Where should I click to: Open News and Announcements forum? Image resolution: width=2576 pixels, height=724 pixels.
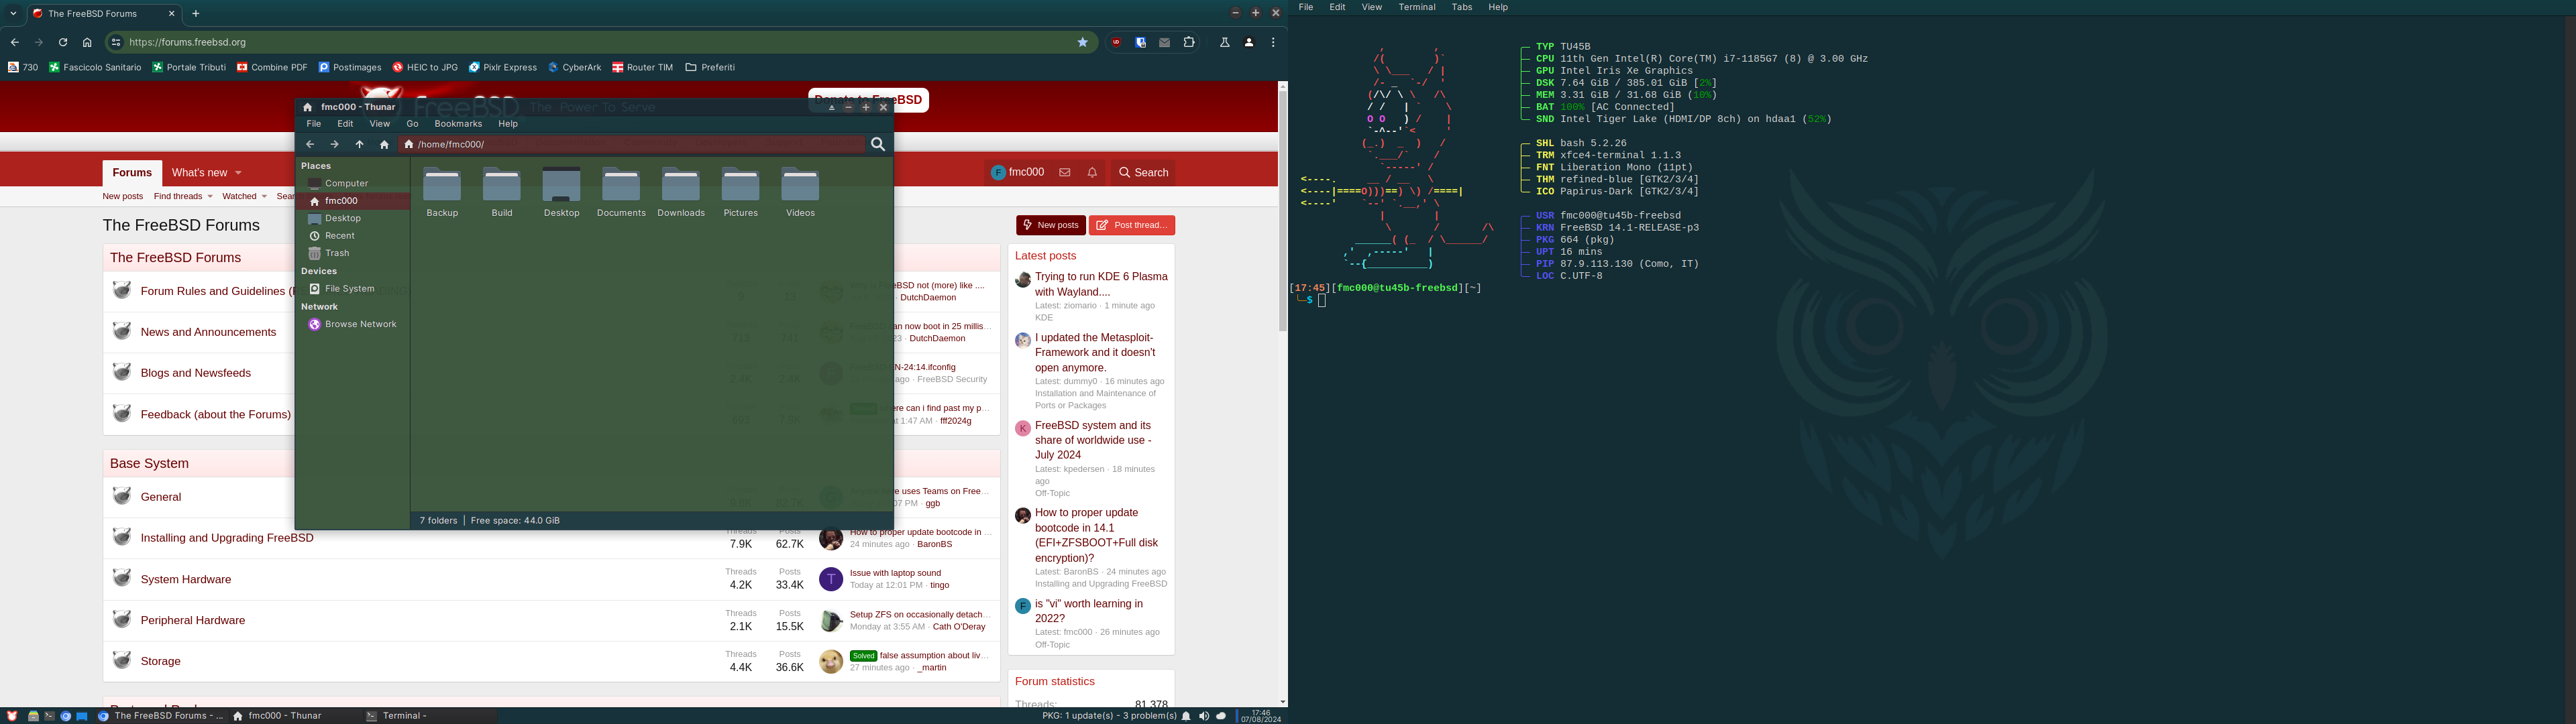208,332
